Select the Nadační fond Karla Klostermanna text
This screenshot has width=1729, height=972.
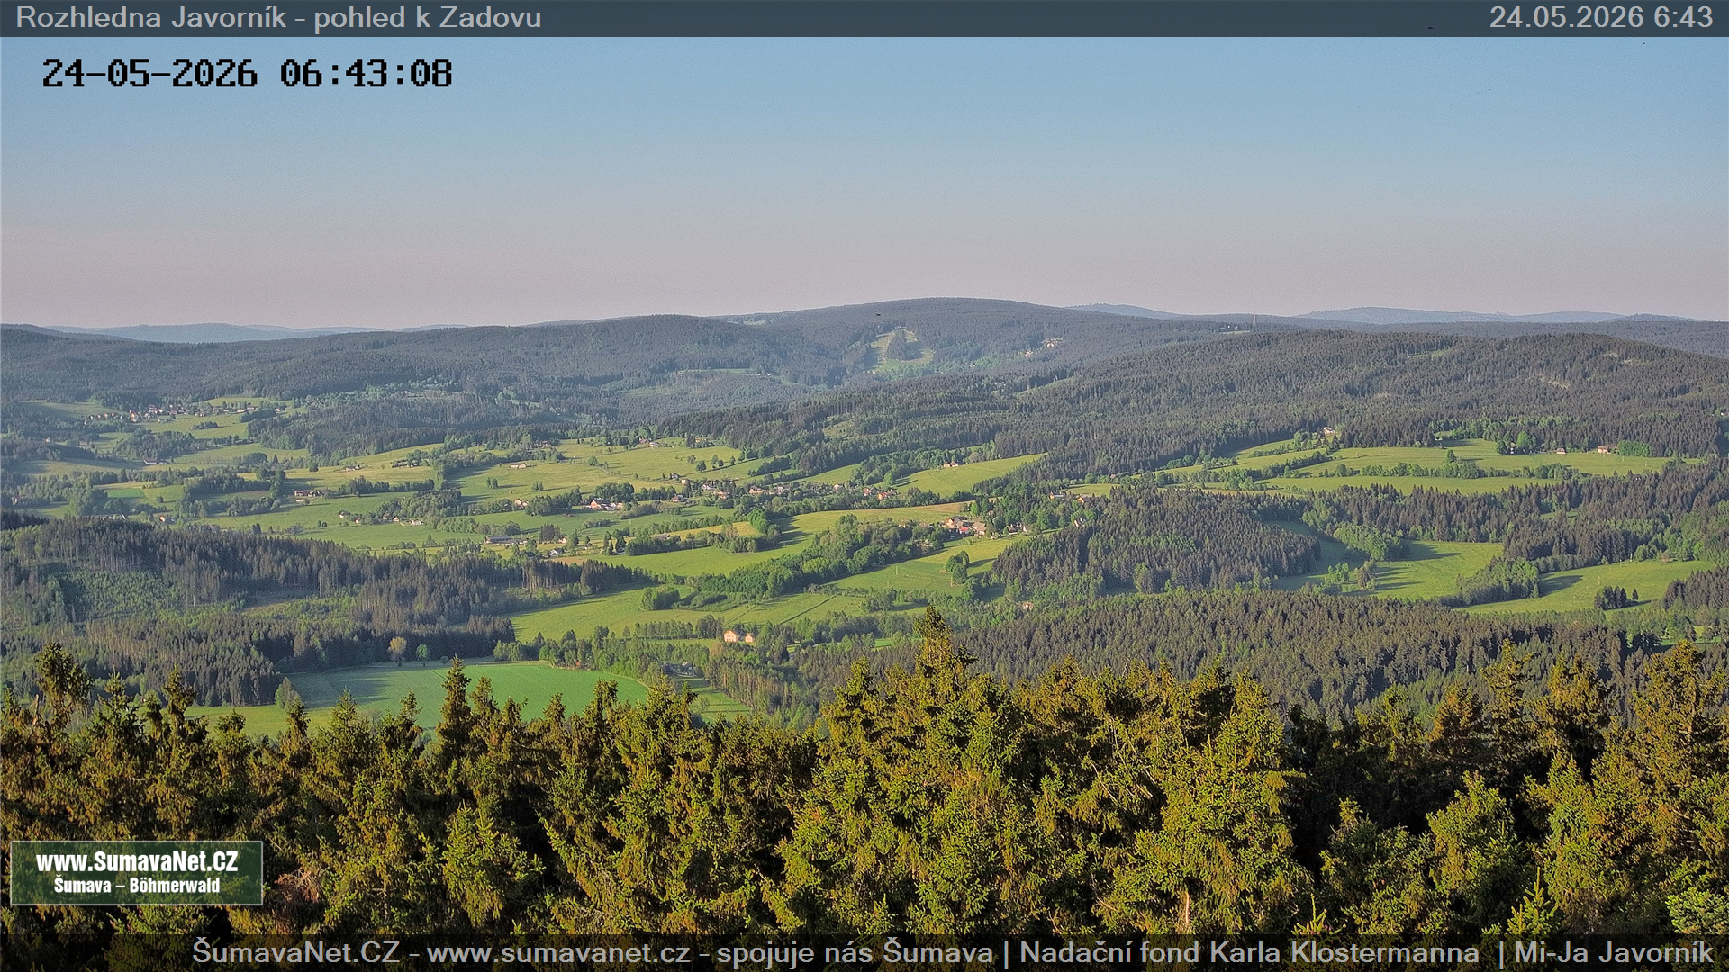[1249, 952]
